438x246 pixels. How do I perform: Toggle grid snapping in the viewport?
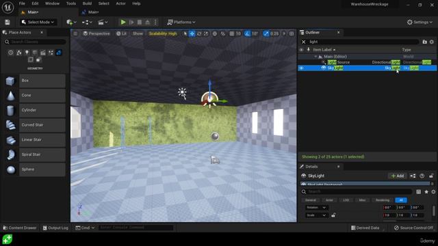point(231,33)
